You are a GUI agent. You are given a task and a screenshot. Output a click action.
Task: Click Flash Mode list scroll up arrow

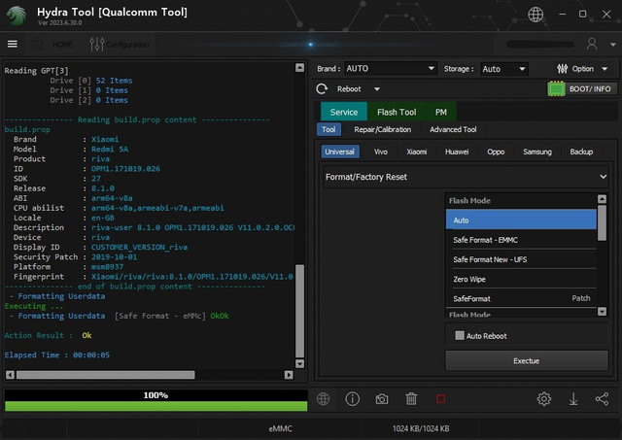(x=602, y=199)
